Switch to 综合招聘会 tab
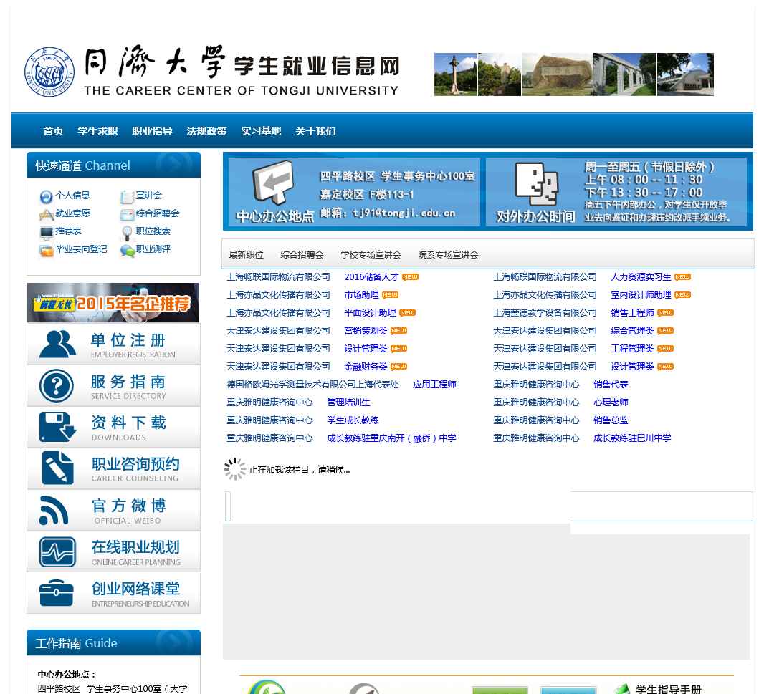This screenshot has height=694, width=764. click(x=302, y=255)
